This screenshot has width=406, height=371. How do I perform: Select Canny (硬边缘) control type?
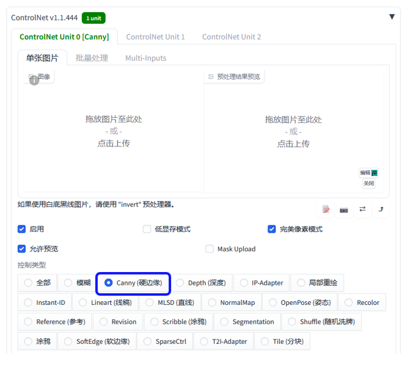(x=133, y=283)
